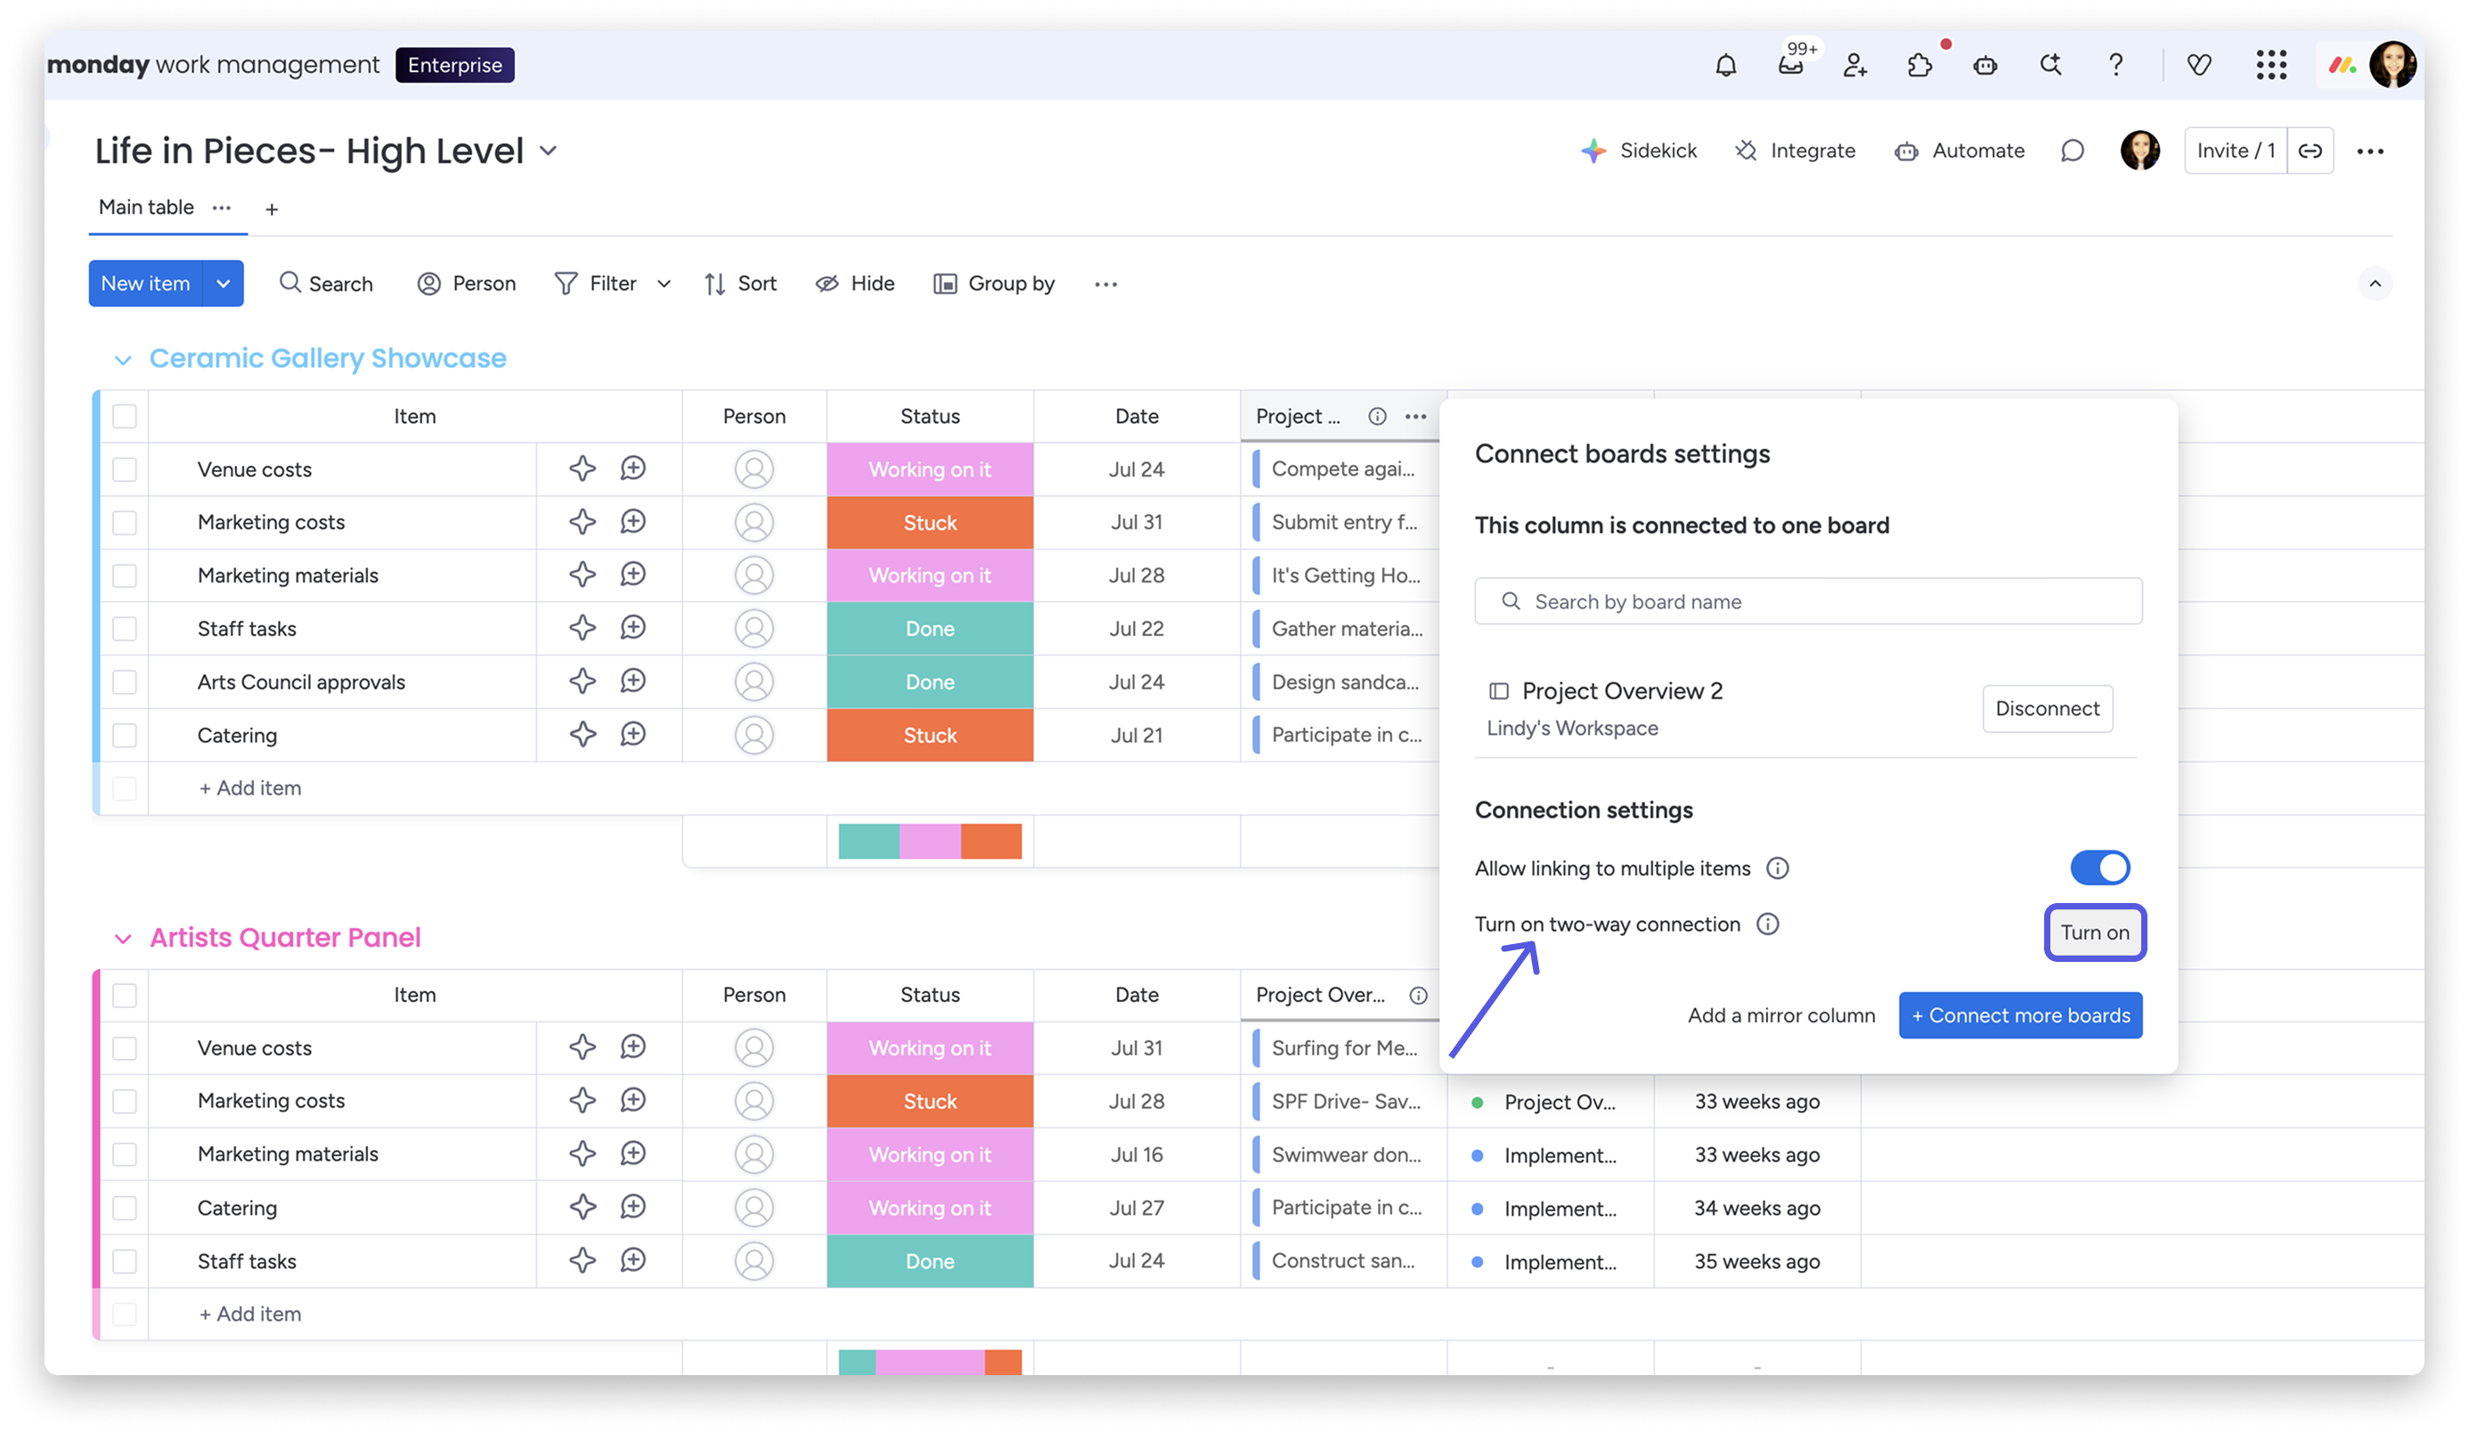
Task: Click the Search by board name field
Action: pyautogui.click(x=1808, y=601)
